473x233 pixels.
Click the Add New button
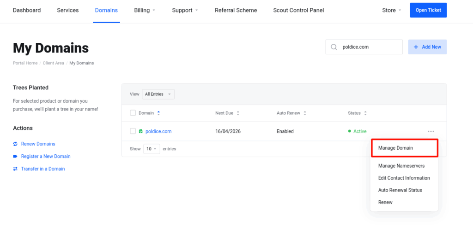click(x=427, y=47)
